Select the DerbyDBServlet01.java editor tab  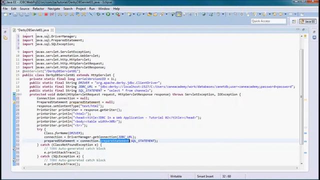(33, 30)
